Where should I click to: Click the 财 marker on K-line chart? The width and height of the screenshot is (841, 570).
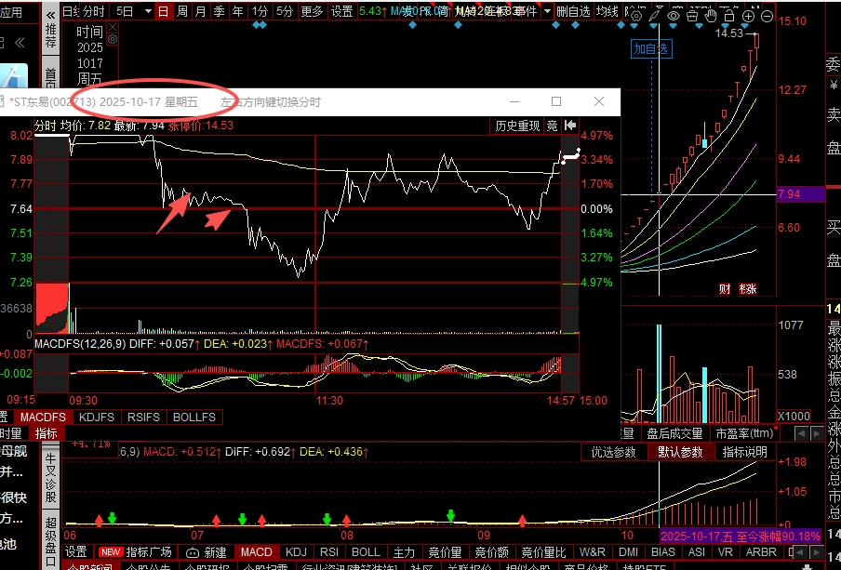725,289
